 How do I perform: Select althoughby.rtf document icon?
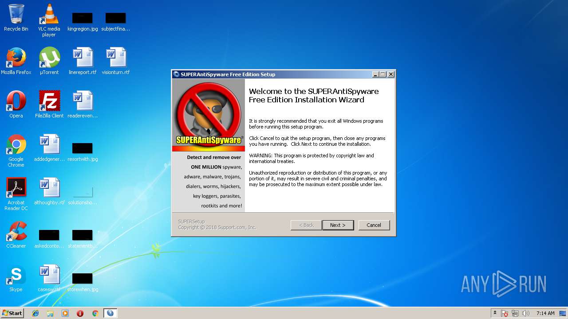[49, 191]
